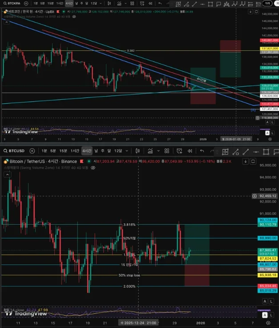Open indicators icon in bottom chart toolbar
The image size is (279, 328).
[x=150, y=151]
